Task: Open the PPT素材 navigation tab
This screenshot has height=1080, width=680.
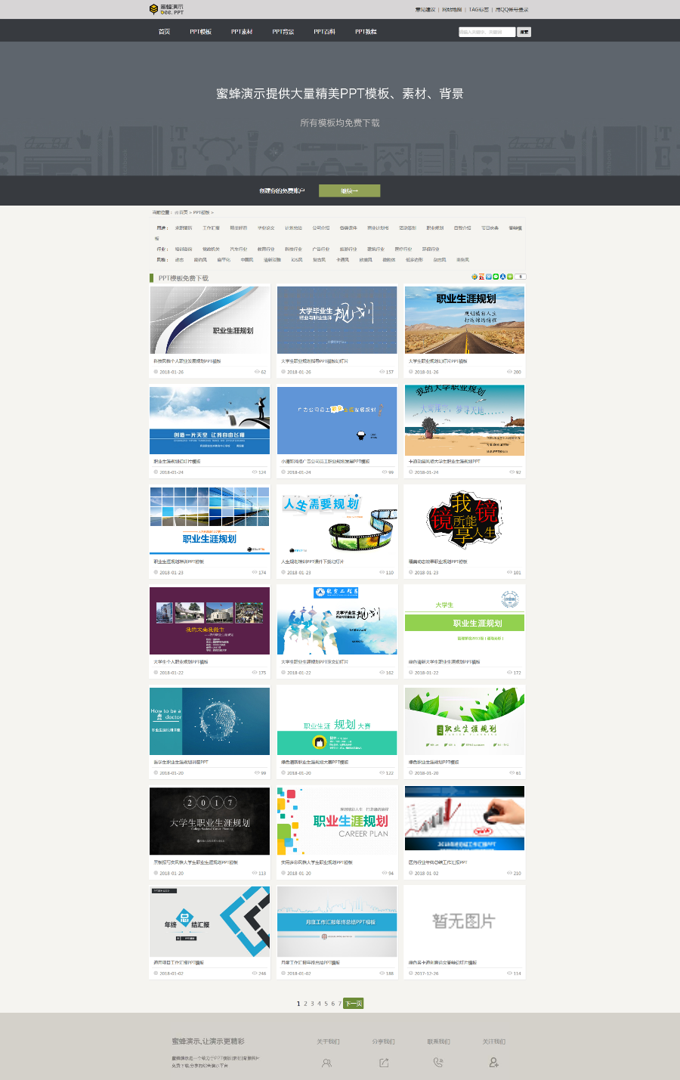Action: [242, 32]
